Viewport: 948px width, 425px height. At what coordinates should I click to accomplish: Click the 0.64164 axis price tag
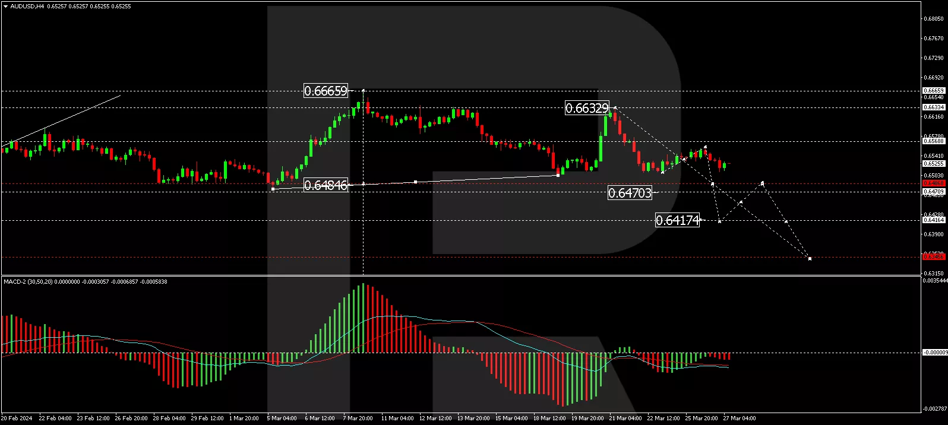click(x=933, y=220)
